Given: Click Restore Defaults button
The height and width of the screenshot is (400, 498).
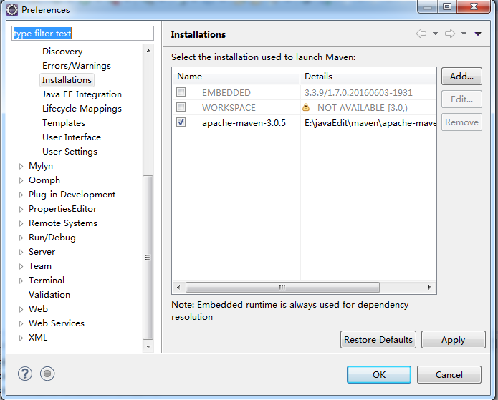Looking at the screenshot, I should [x=378, y=339].
